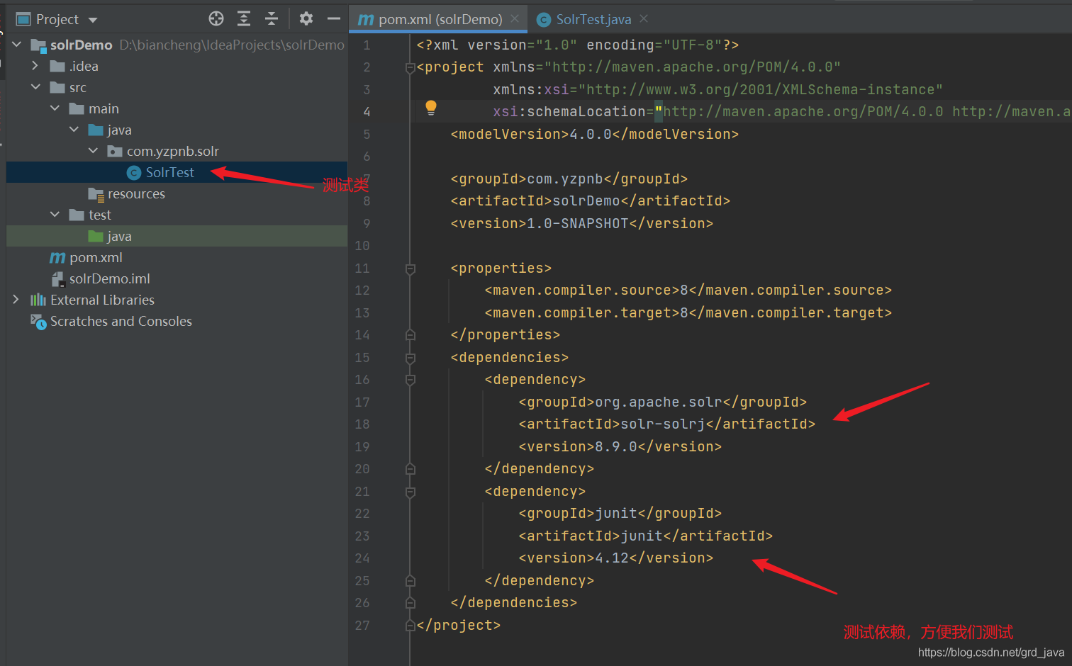Close the pom.xml editor tab
1072x666 pixels.
(515, 18)
